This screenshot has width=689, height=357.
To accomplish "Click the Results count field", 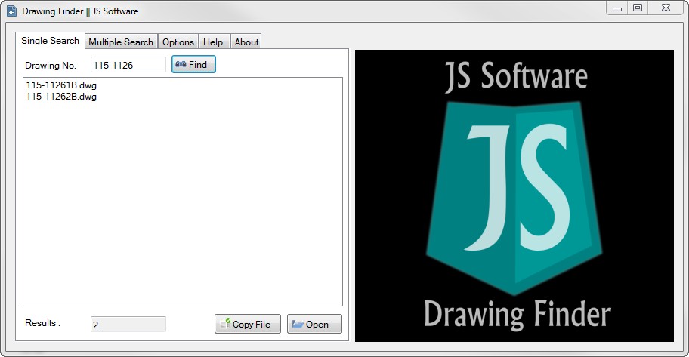I will click(128, 324).
